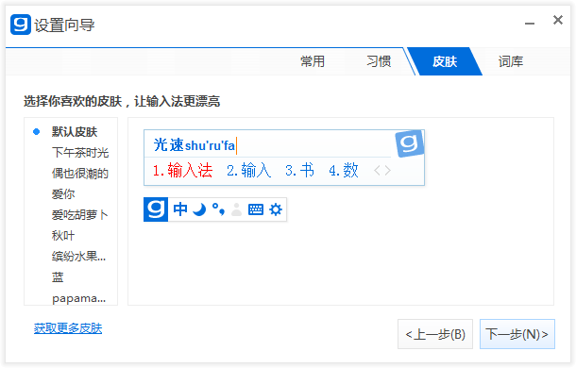This screenshot has width=576, height=368.
Task: Open the soft keyboard icon
Action: pos(256,209)
